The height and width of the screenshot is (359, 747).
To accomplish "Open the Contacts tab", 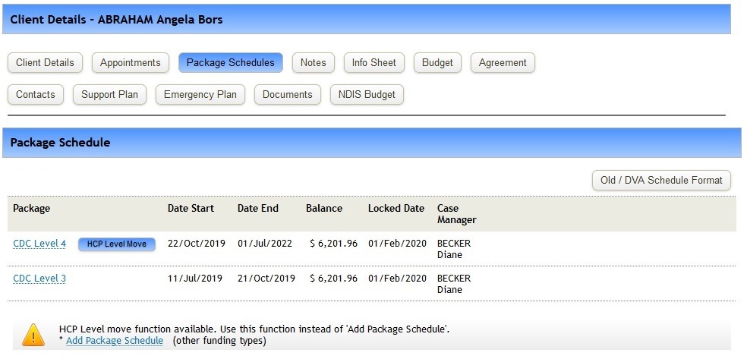I will [x=36, y=95].
